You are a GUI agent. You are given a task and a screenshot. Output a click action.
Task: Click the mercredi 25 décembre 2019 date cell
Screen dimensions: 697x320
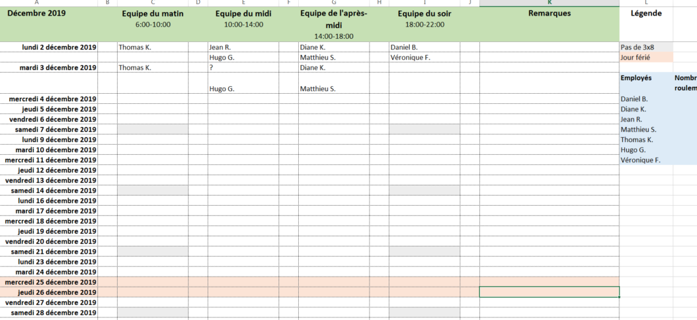(x=49, y=282)
